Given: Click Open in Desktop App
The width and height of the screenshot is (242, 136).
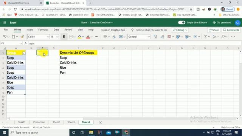Looking at the screenshot, I should pos(113,30).
